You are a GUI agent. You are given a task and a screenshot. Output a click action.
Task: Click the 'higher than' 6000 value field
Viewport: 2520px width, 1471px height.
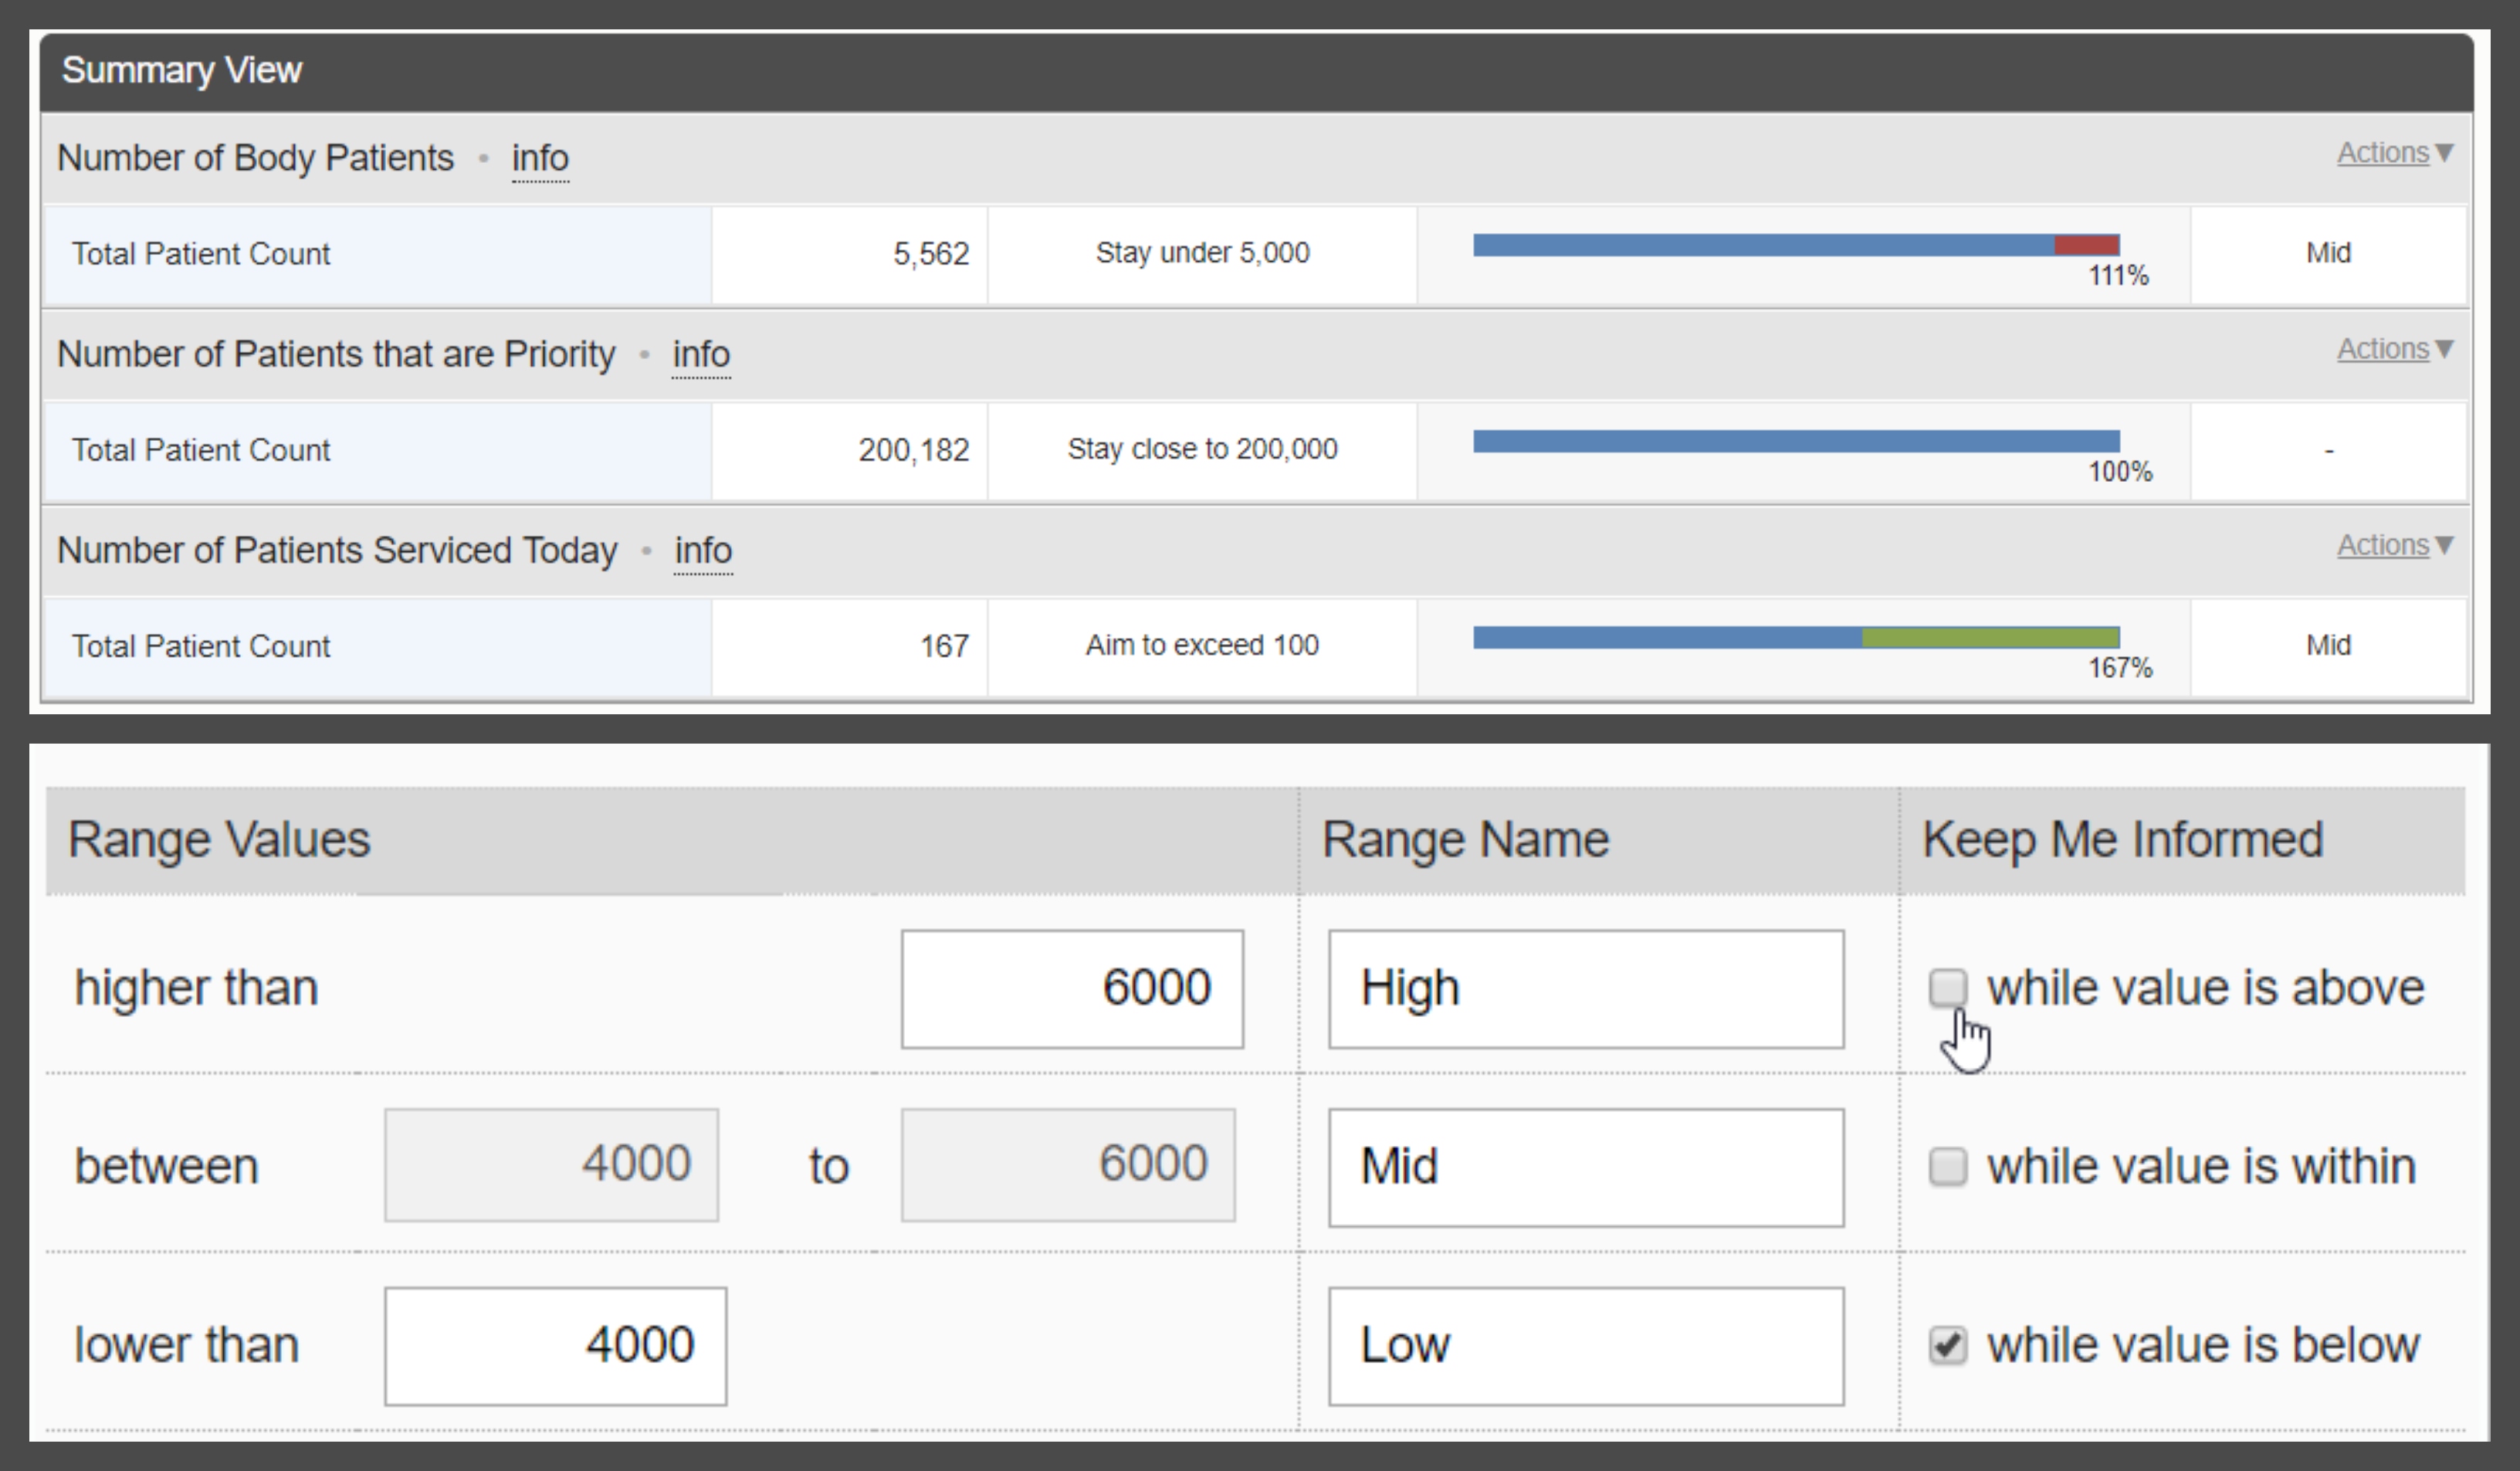pos(1072,989)
